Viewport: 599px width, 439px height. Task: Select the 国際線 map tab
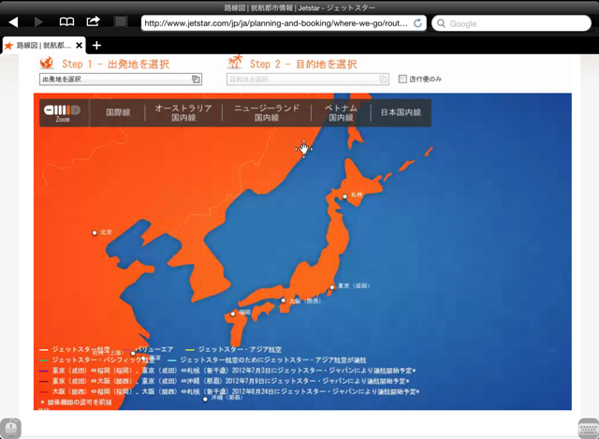(x=118, y=112)
